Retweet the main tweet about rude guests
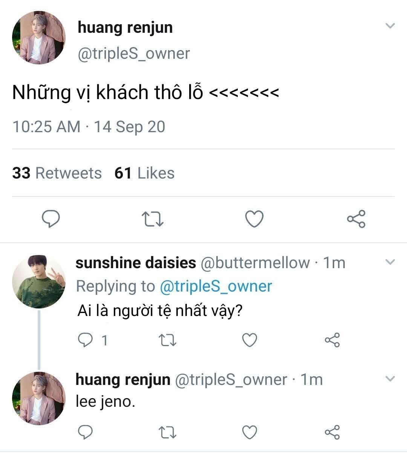 pyautogui.click(x=152, y=219)
